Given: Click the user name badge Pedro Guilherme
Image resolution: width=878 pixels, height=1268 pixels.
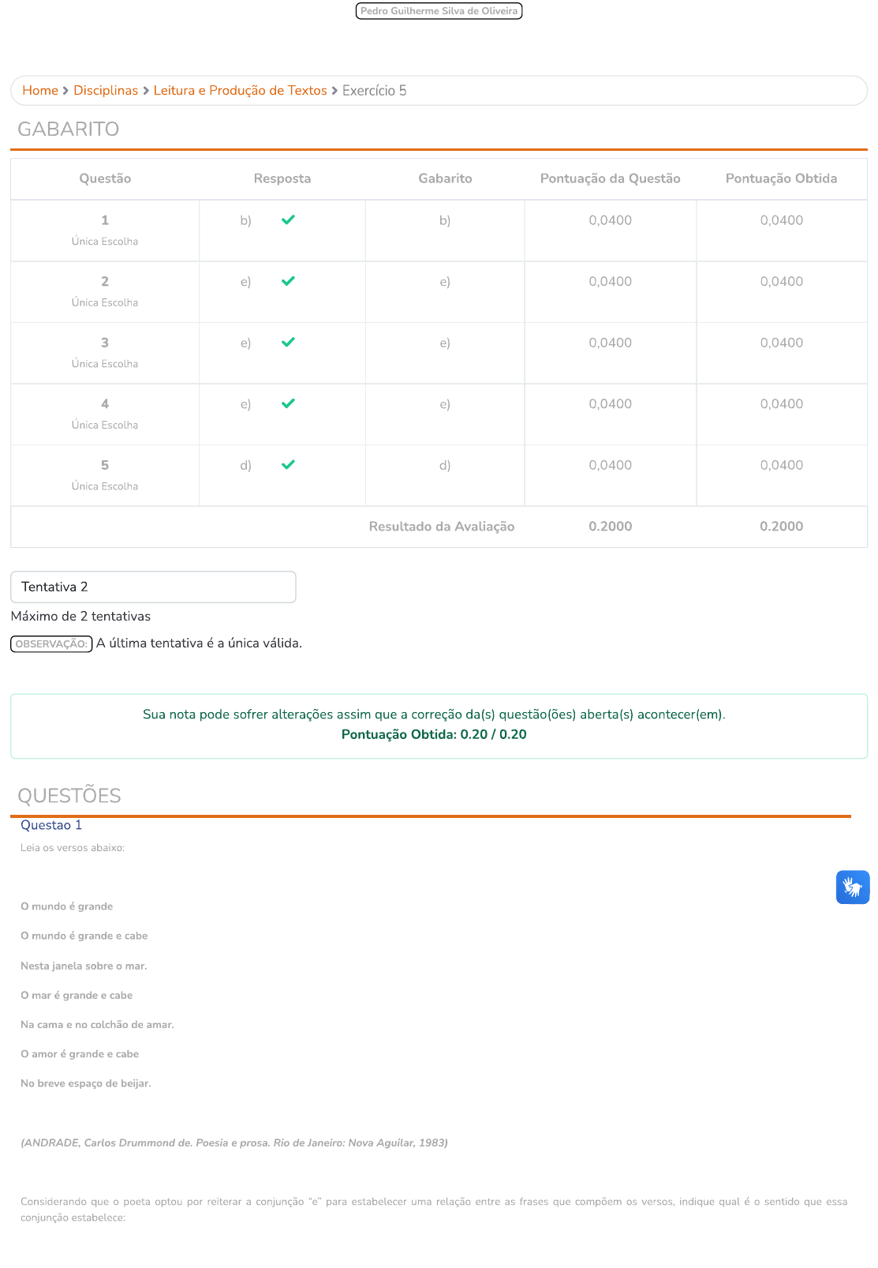Looking at the screenshot, I should tap(439, 11).
